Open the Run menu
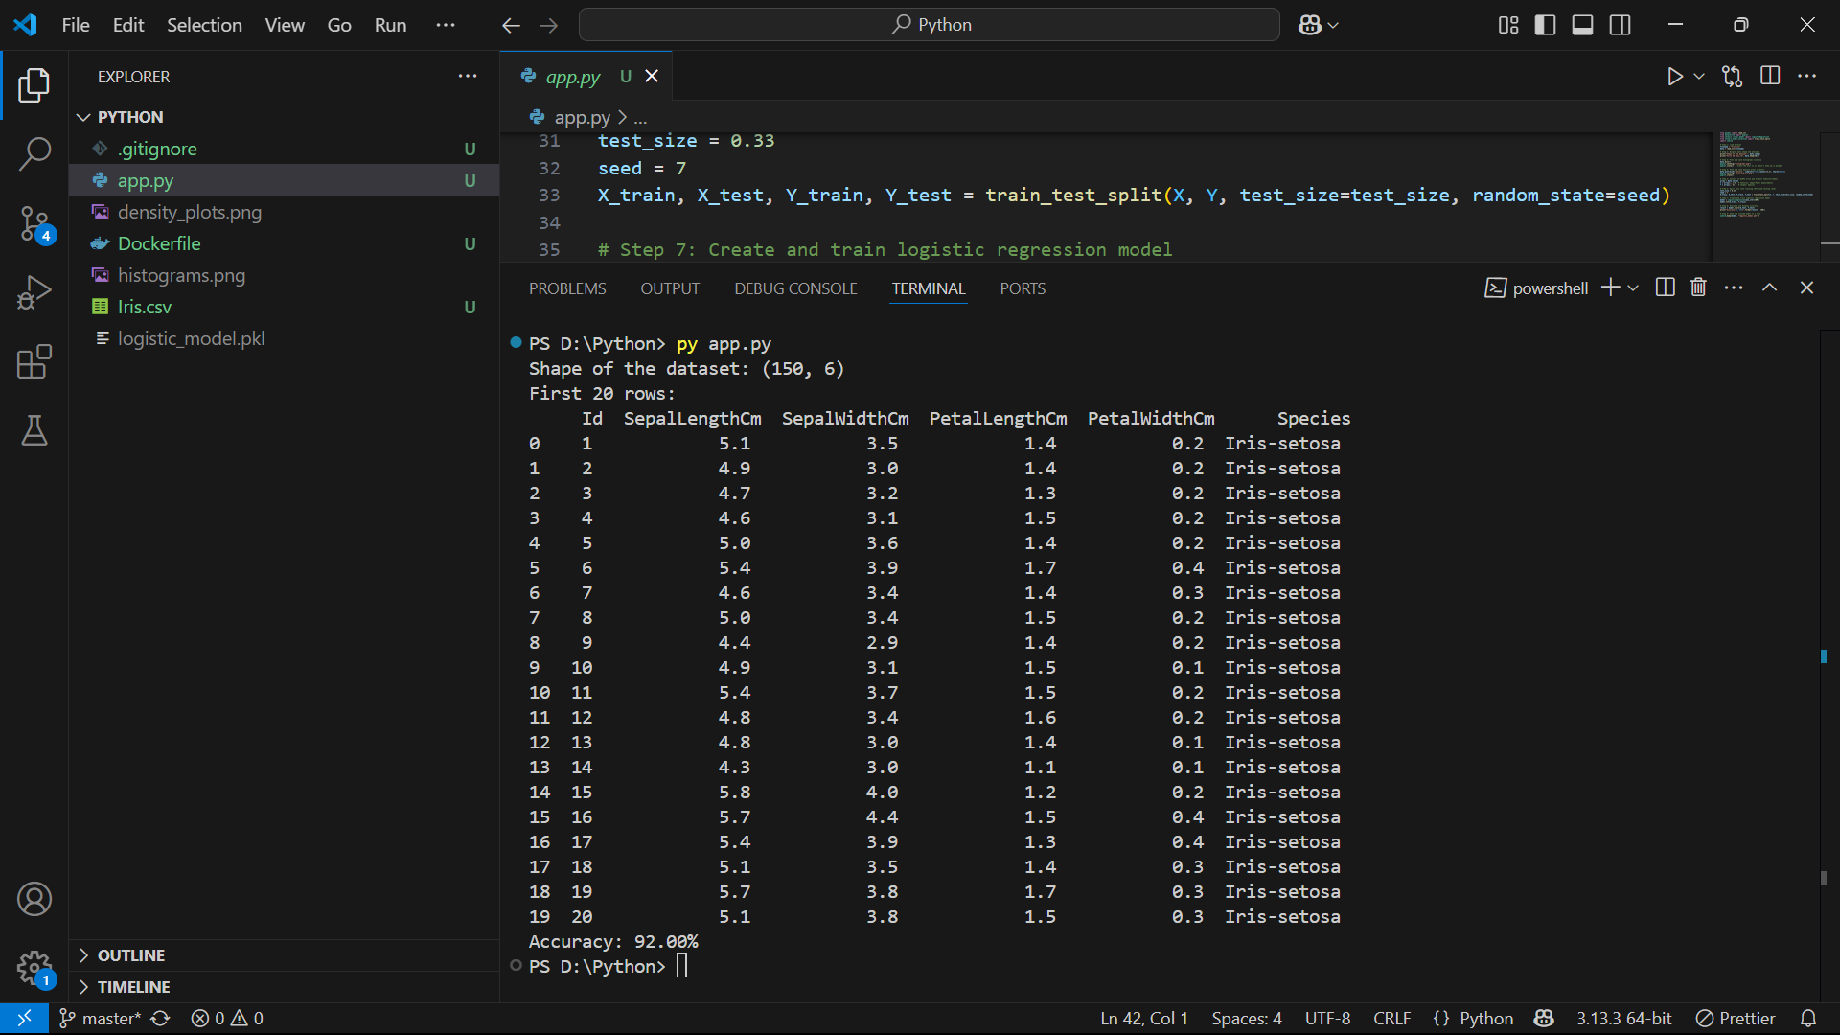Image resolution: width=1840 pixels, height=1035 pixels. [390, 25]
